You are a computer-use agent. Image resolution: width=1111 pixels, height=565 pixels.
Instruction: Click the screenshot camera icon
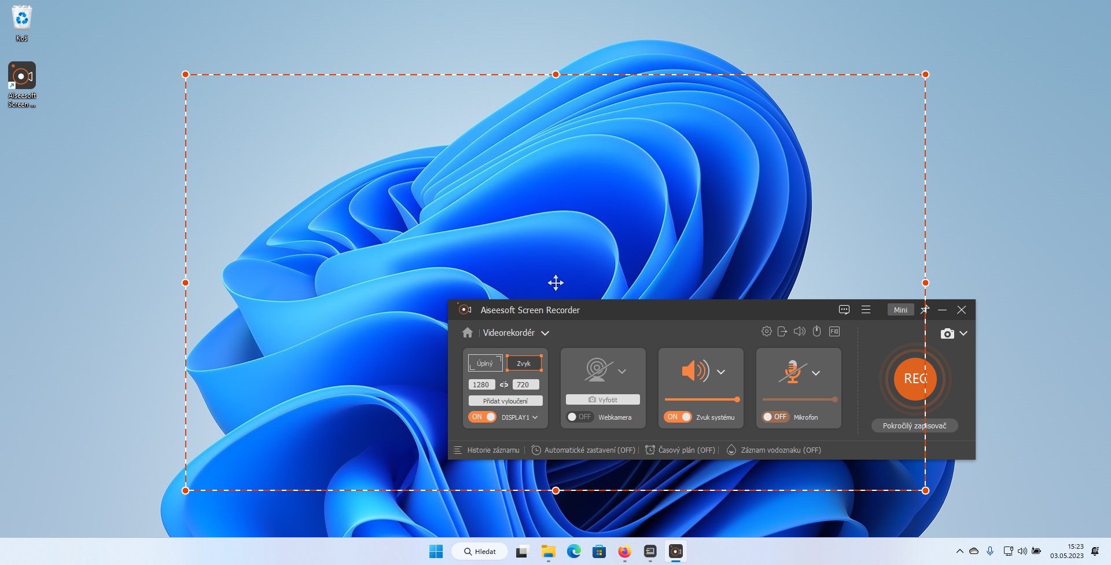[x=947, y=333]
